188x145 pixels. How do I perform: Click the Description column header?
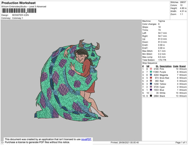[x=165, y=66]
